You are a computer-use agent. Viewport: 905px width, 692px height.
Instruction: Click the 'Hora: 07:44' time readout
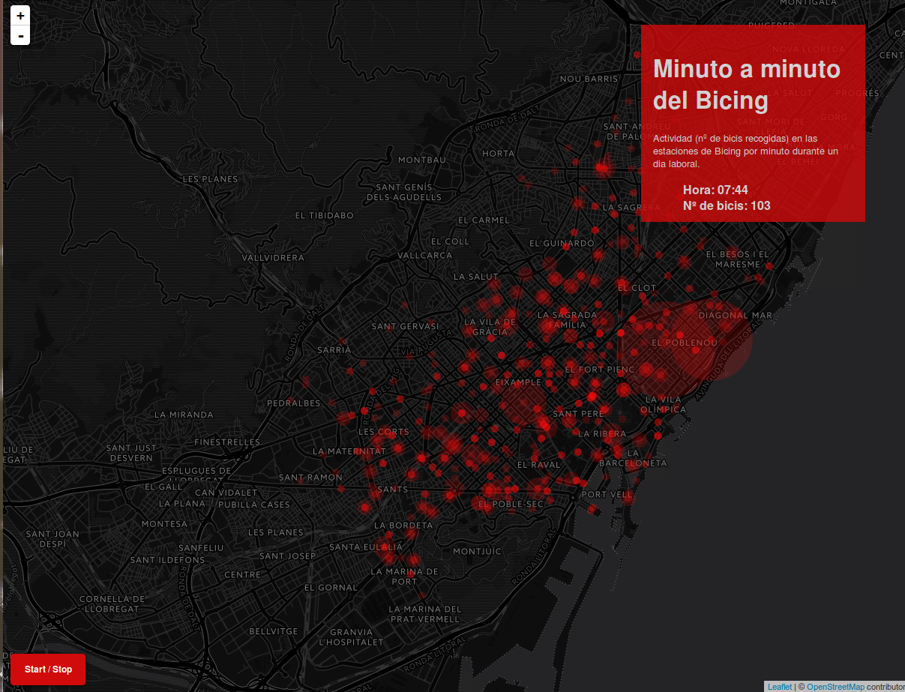click(x=715, y=190)
